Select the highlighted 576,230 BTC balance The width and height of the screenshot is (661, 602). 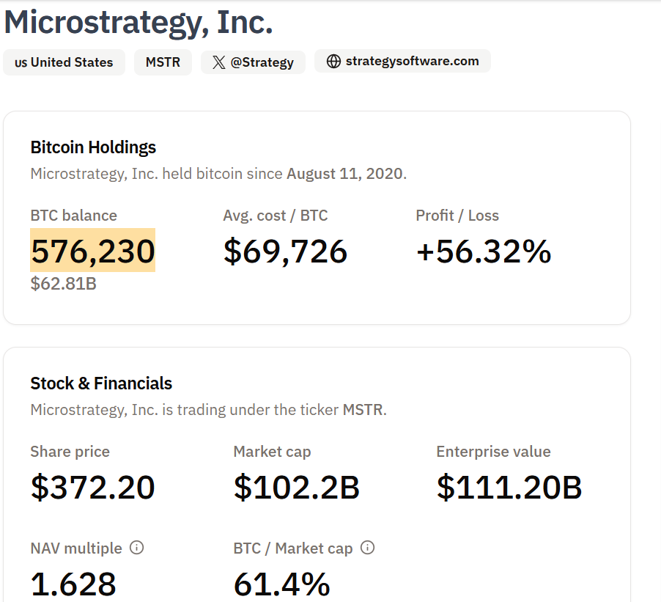click(92, 251)
